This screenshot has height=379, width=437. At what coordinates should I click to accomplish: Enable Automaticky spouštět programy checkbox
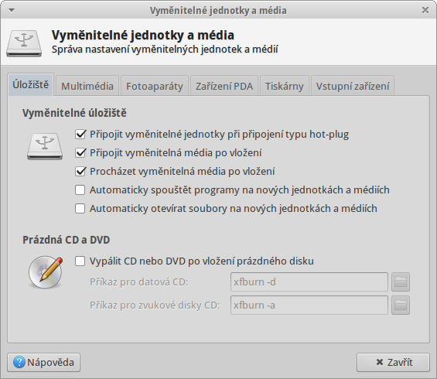[x=80, y=190]
